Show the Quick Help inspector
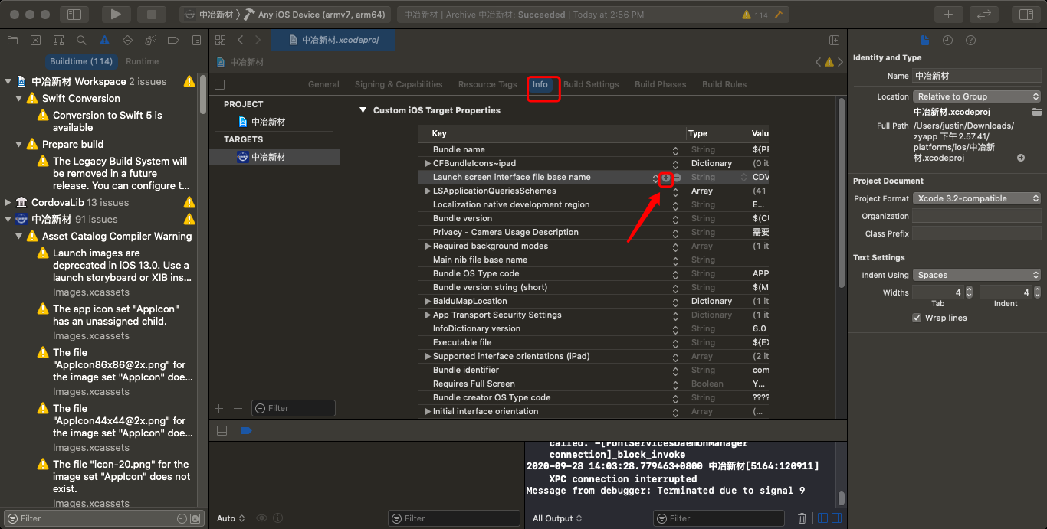Image resolution: width=1047 pixels, height=529 pixels. [970, 40]
